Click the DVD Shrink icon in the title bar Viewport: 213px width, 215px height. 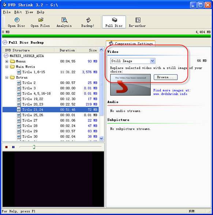coord(4,5)
